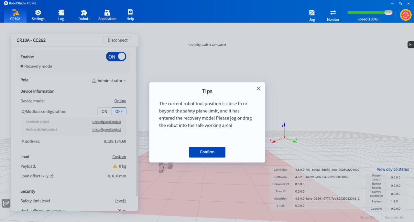Viewport: 414px width, 222px height.
Task: Expand the Administrator role dropdown
Action: click(x=109, y=81)
